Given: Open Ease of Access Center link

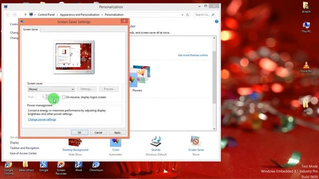Looking at the screenshot, I should click(23, 153).
